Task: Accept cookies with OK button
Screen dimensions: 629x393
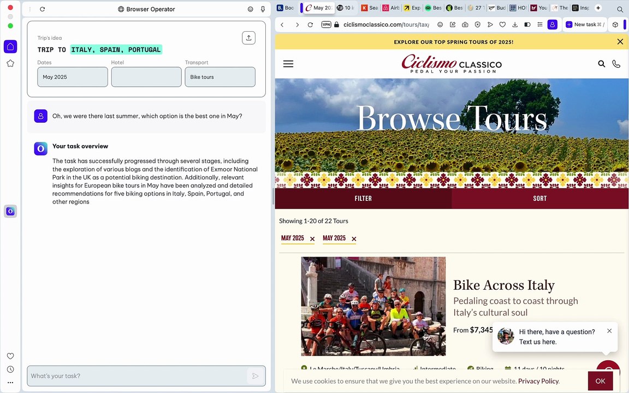Action: tap(600, 381)
